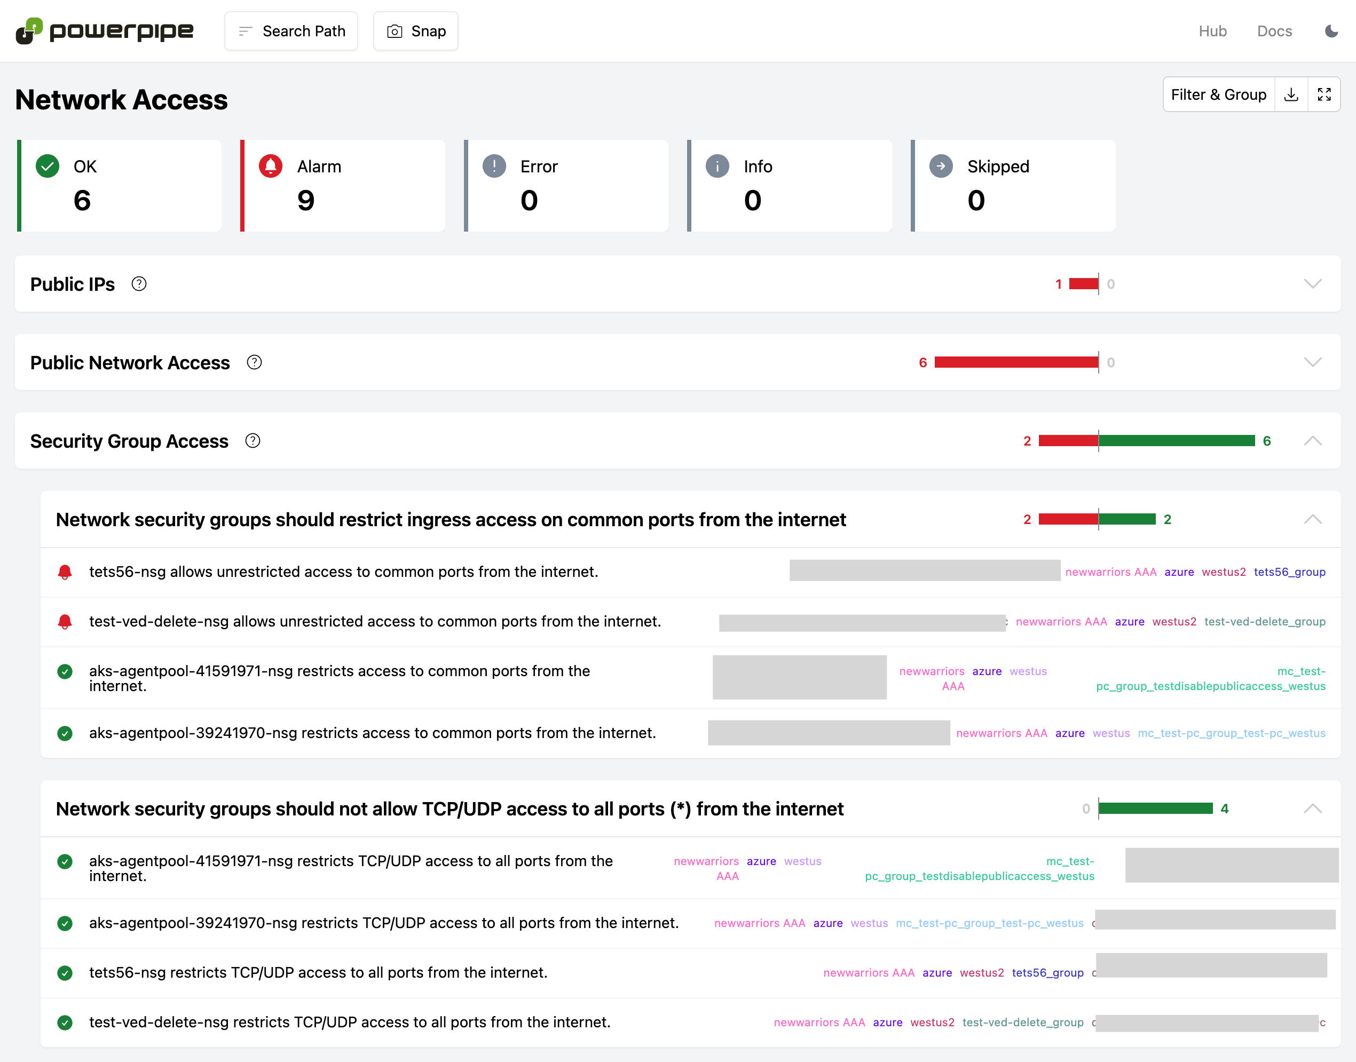
Task: Click the Skipped status card
Action: click(x=1013, y=186)
